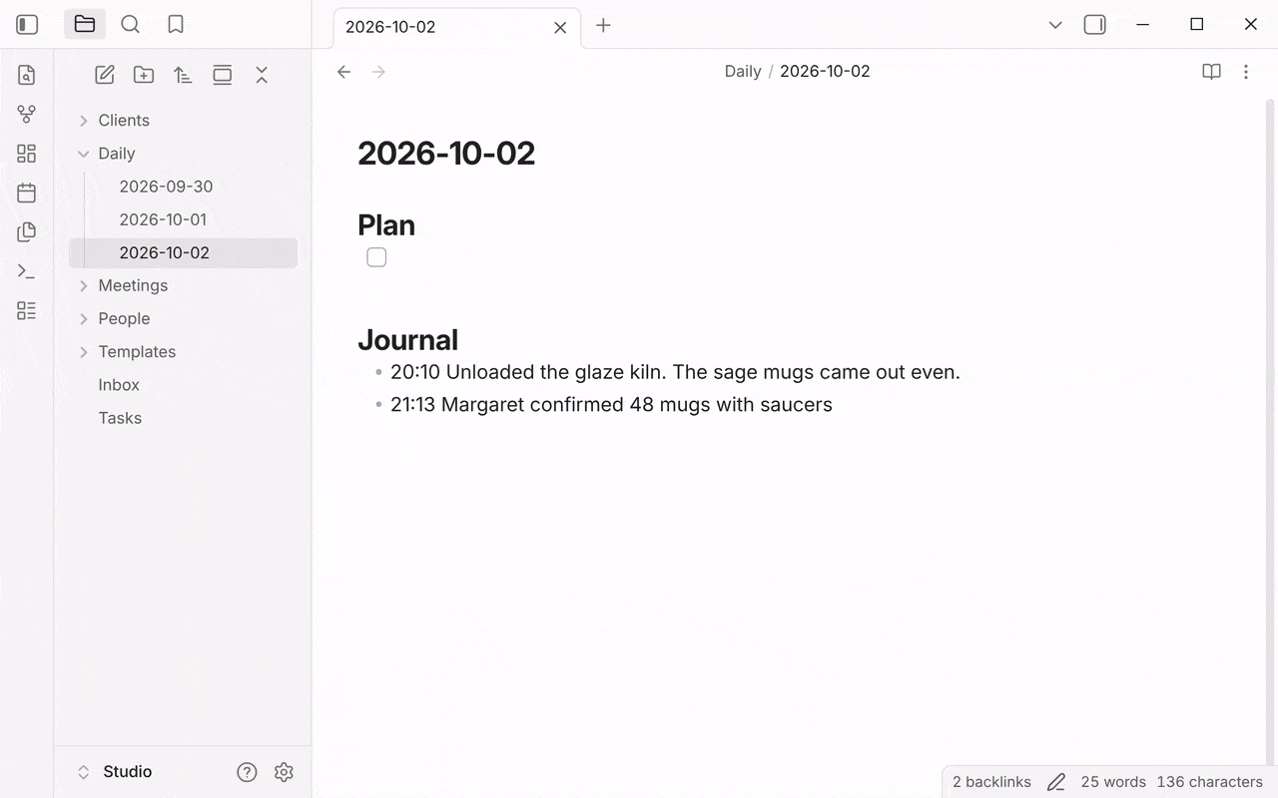Open the settings gear
The width and height of the screenshot is (1278, 798).
tap(284, 772)
